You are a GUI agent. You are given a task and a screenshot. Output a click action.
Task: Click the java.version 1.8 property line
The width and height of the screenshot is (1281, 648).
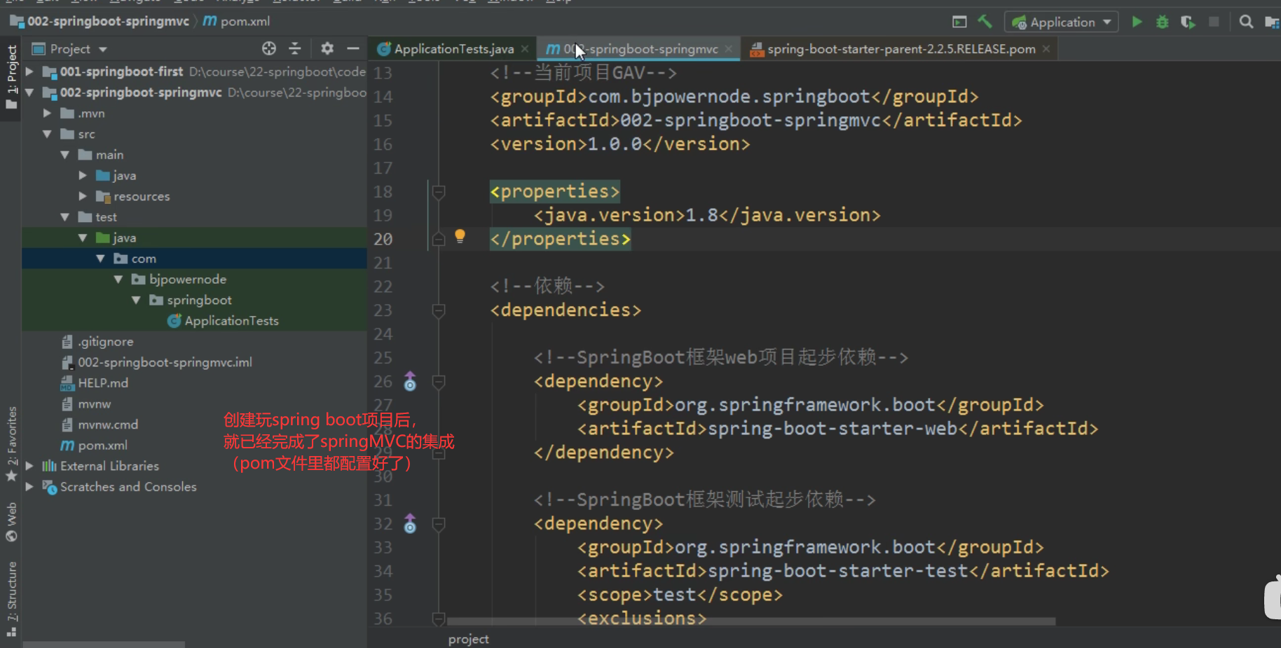pyautogui.click(x=707, y=215)
